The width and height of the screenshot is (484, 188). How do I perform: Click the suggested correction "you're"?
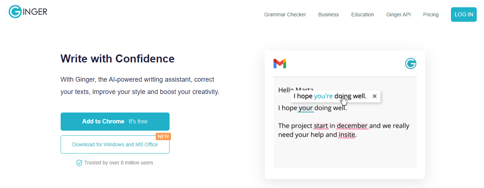click(x=323, y=96)
